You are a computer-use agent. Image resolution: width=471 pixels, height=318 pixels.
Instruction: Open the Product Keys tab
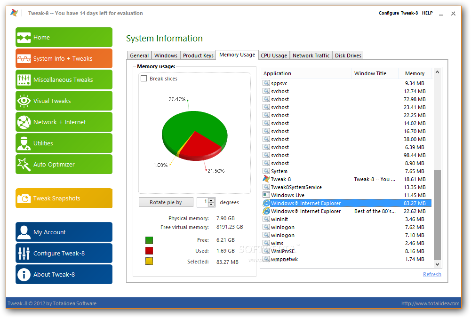(x=198, y=56)
